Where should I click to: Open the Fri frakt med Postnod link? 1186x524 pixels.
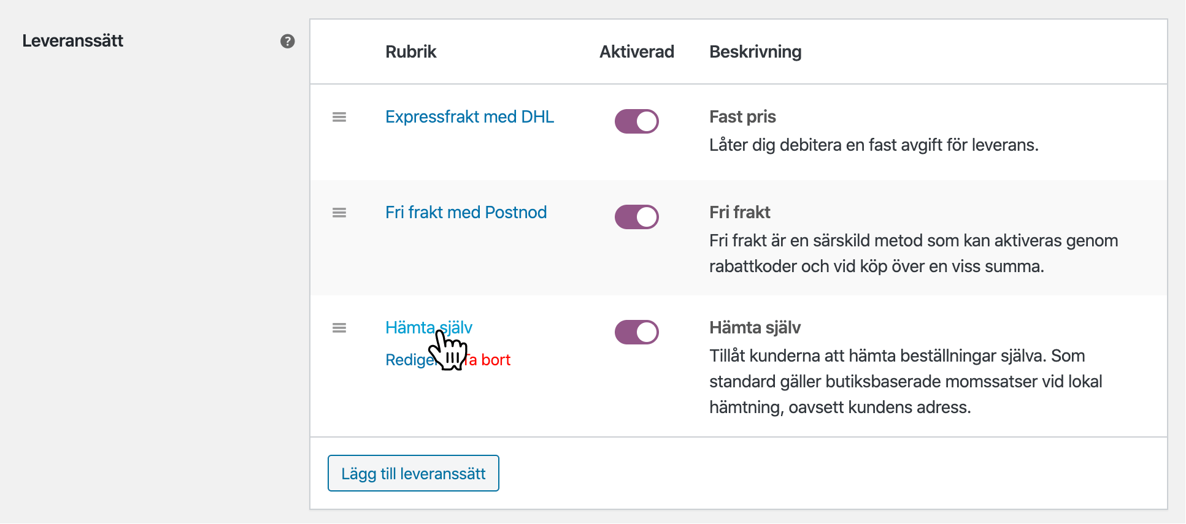(x=466, y=213)
